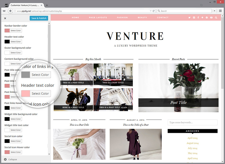The height and width of the screenshot is (164, 225).
Task: Go back using the browser back arrow
Action: pos(10,11)
